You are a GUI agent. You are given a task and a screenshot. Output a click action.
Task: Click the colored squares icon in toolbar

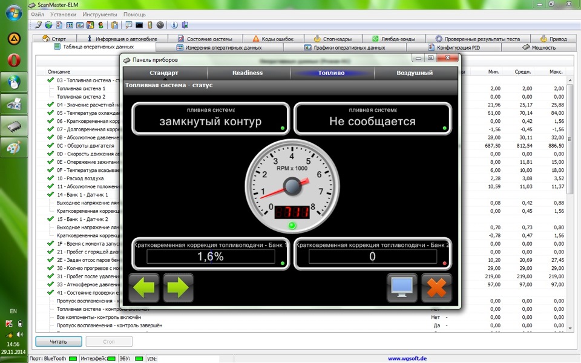coord(90,25)
